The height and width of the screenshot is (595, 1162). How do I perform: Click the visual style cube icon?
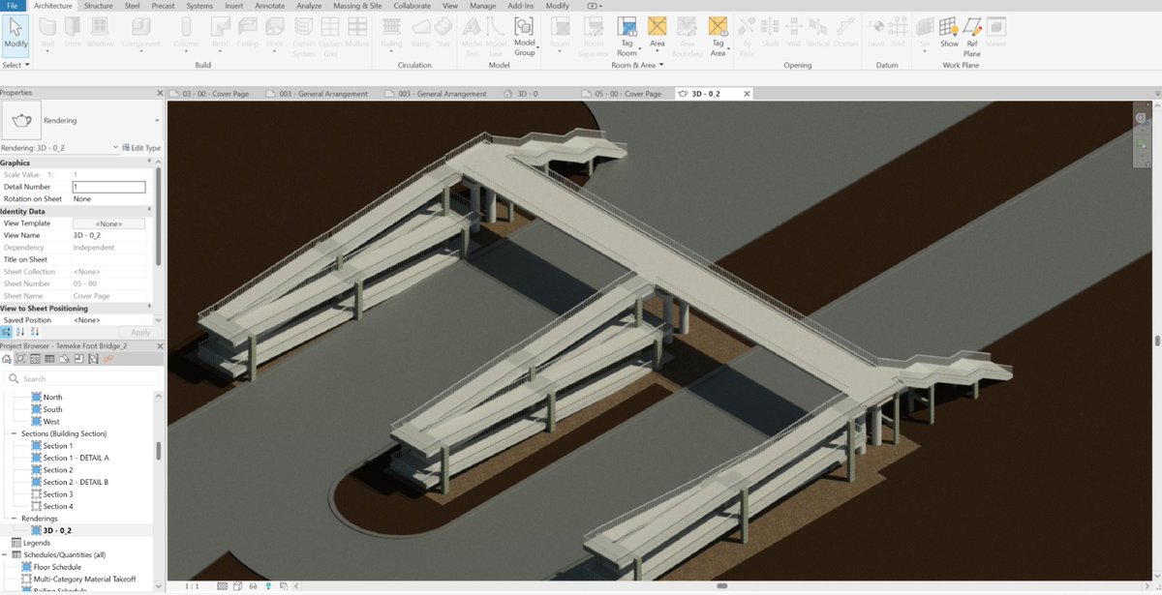click(x=237, y=586)
